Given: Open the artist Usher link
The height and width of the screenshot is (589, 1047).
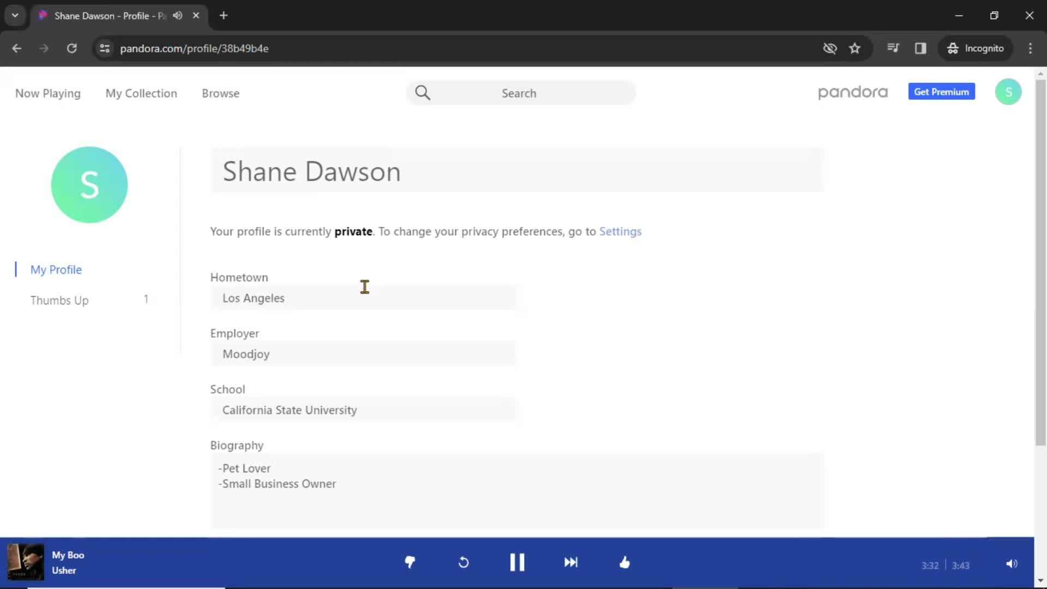Looking at the screenshot, I should 64,570.
